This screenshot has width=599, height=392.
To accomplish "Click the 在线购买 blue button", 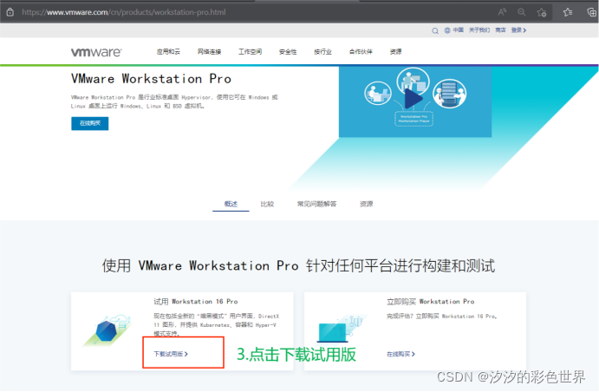I will coord(90,123).
